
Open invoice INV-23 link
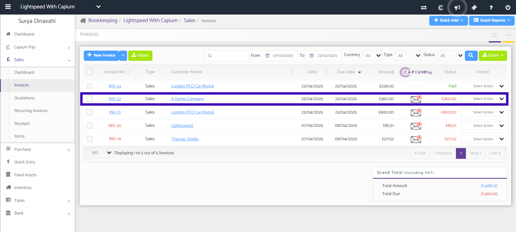point(115,86)
